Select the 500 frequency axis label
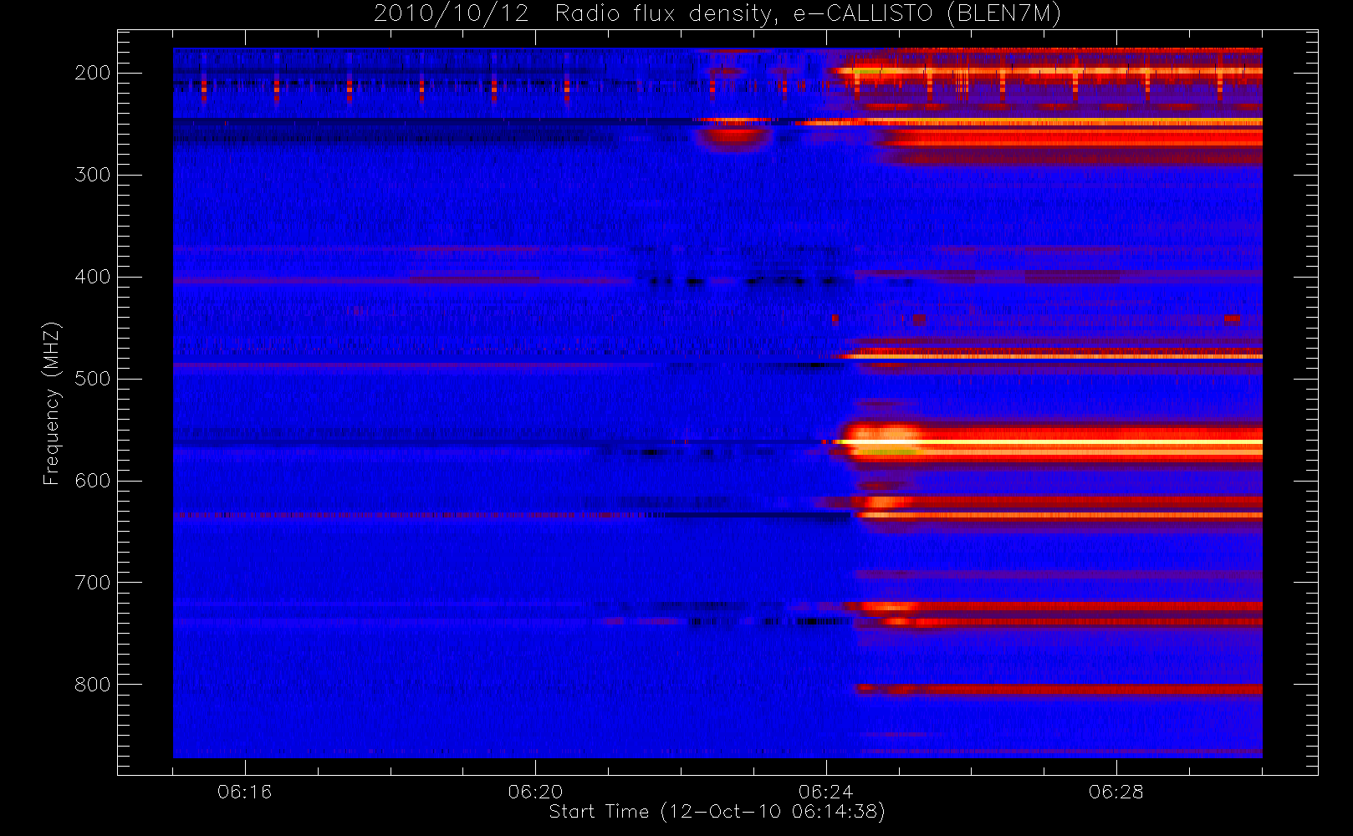Image resolution: width=1353 pixels, height=836 pixels. (92, 379)
